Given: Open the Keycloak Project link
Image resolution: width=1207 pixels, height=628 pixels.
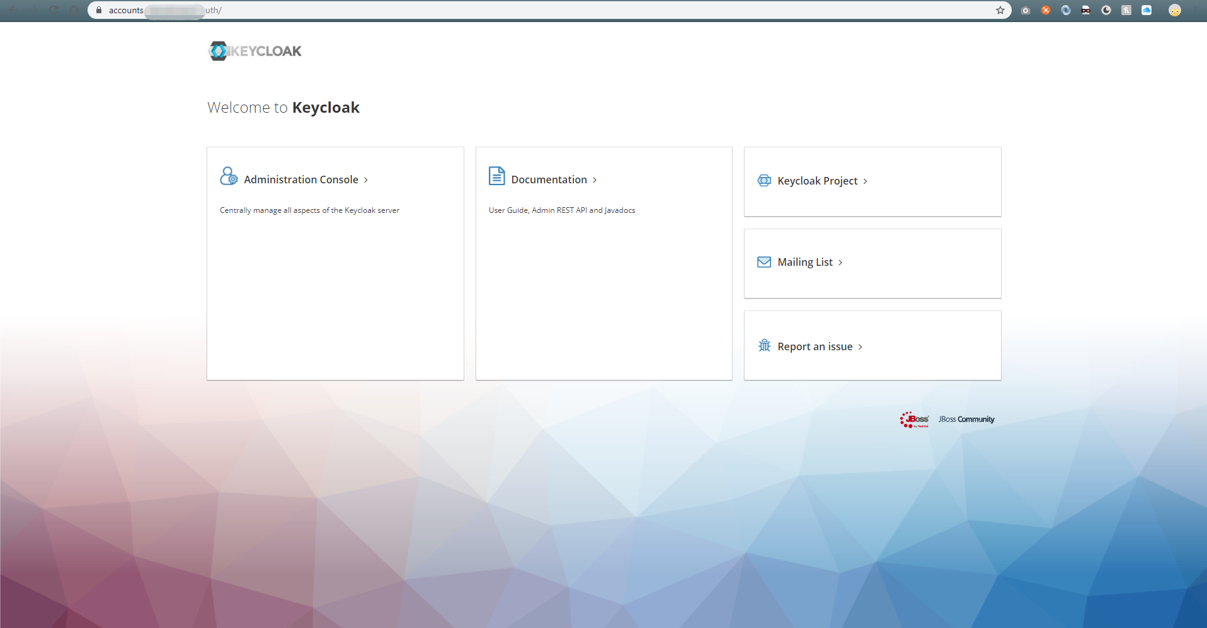Looking at the screenshot, I should coord(818,181).
